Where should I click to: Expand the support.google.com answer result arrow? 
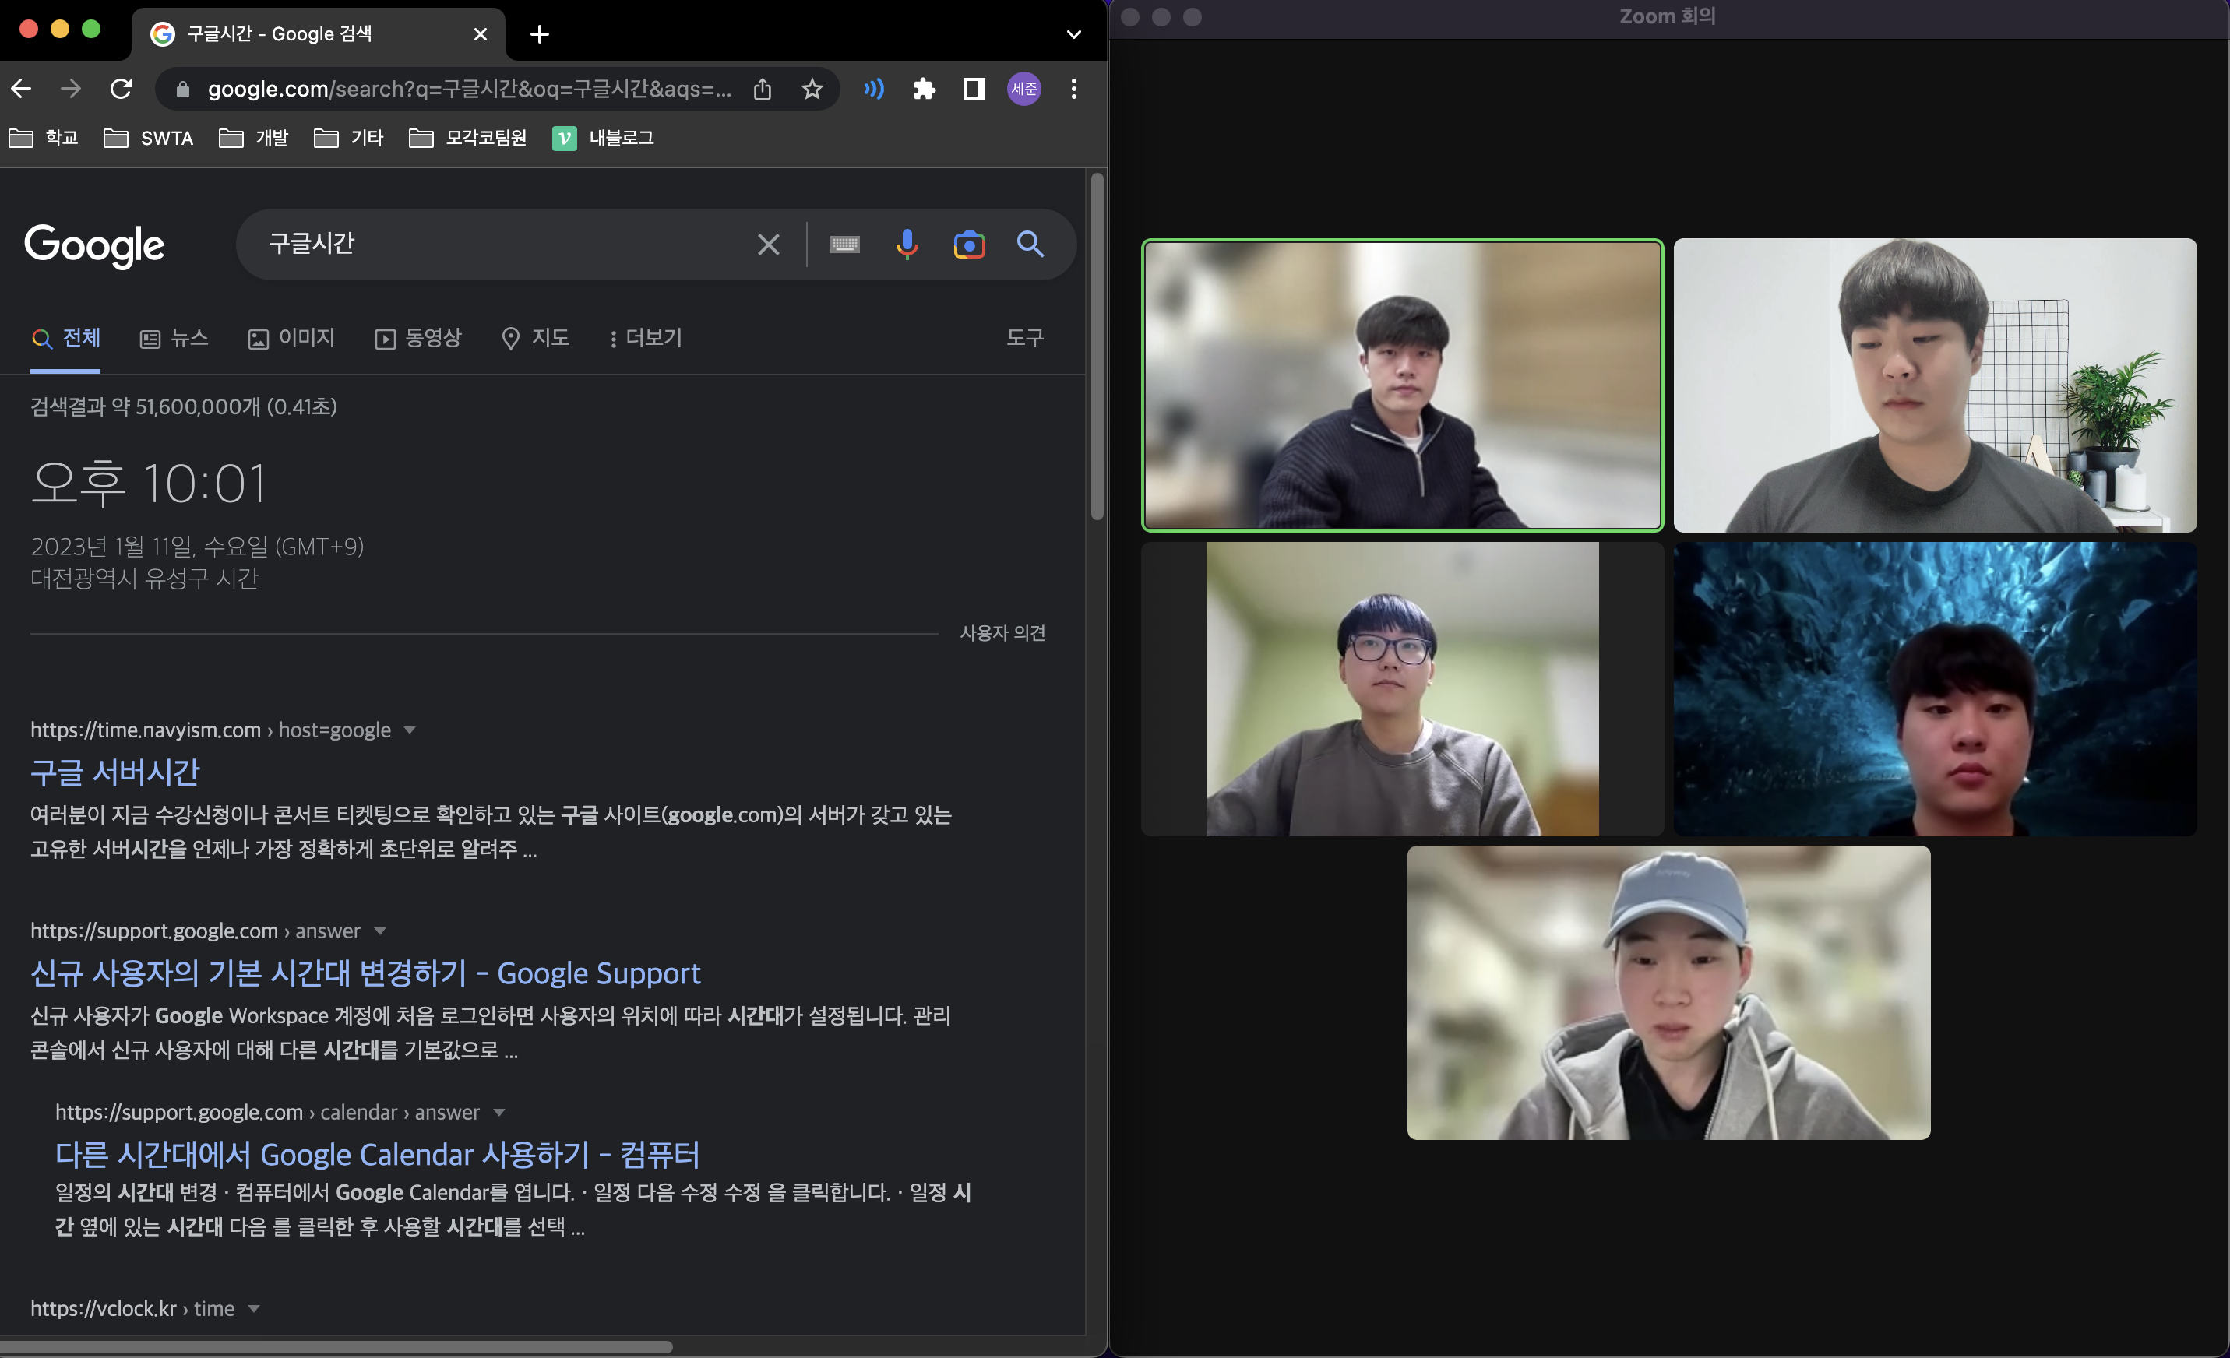click(380, 931)
